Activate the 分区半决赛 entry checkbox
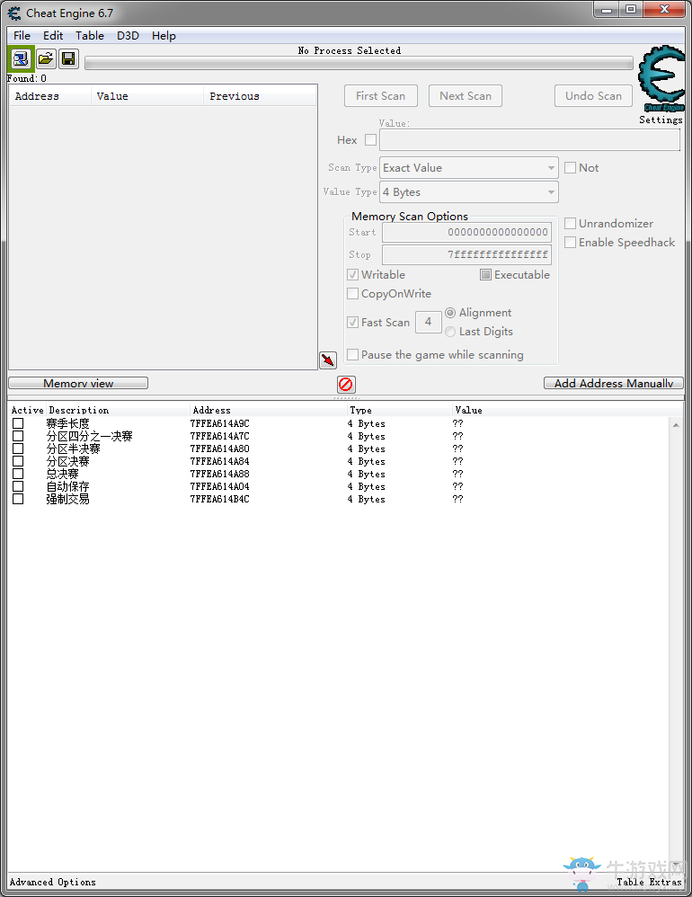 [x=18, y=448]
